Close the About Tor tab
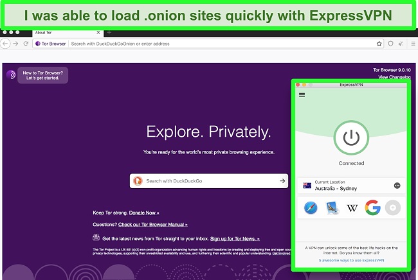 pos(98,33)
